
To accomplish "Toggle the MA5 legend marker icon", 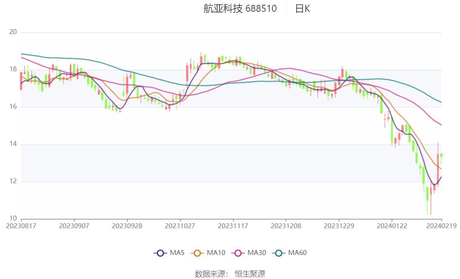I will click(x=160, y=253).
